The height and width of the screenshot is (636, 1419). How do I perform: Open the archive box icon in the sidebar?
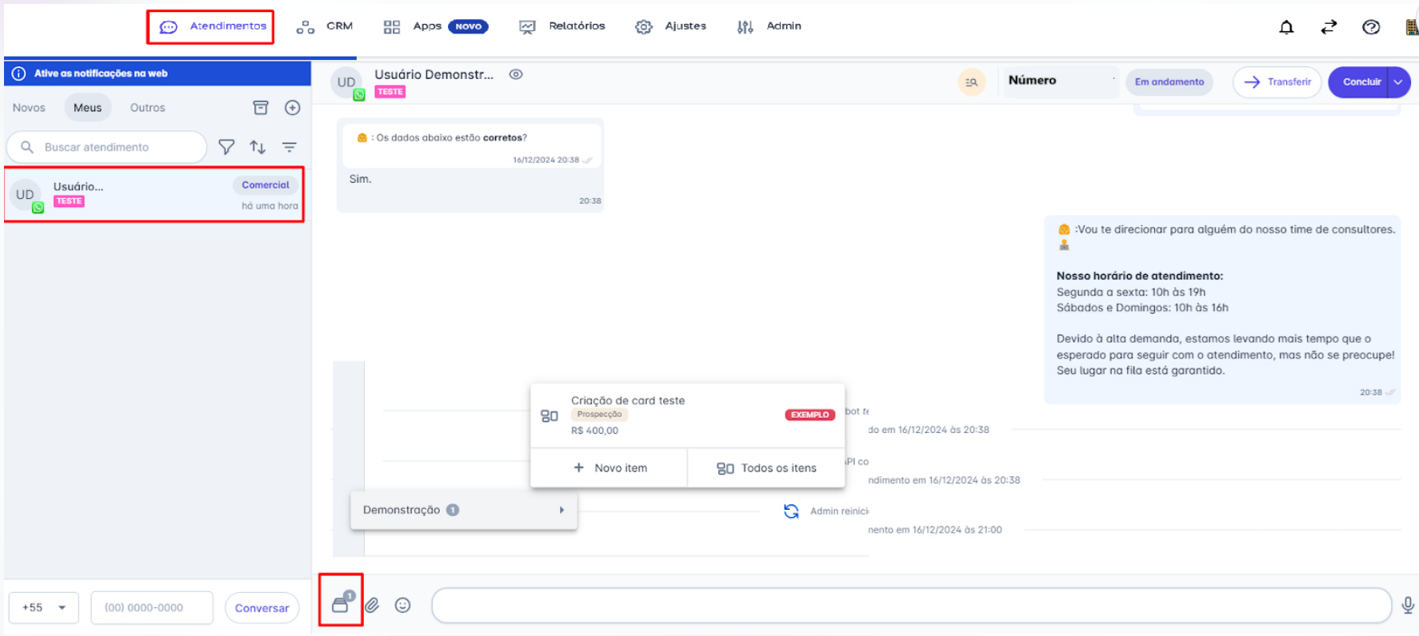(x=261, y=108)
